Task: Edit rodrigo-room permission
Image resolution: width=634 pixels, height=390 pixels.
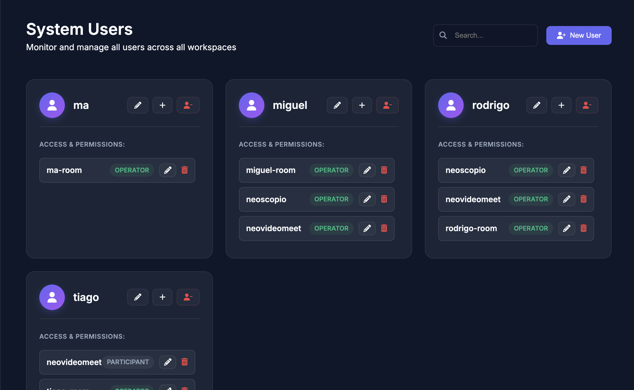Action: (567, 228)
